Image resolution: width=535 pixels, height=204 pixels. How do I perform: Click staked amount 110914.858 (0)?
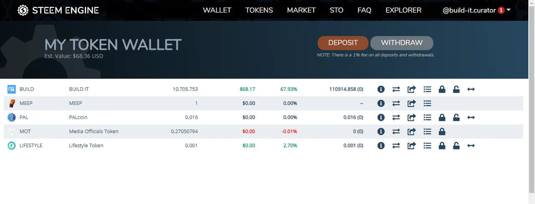(346, 89)
